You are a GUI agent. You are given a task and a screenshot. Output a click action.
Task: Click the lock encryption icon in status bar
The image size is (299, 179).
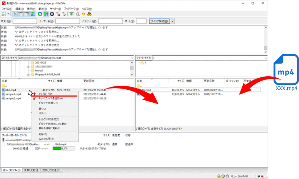219,176
